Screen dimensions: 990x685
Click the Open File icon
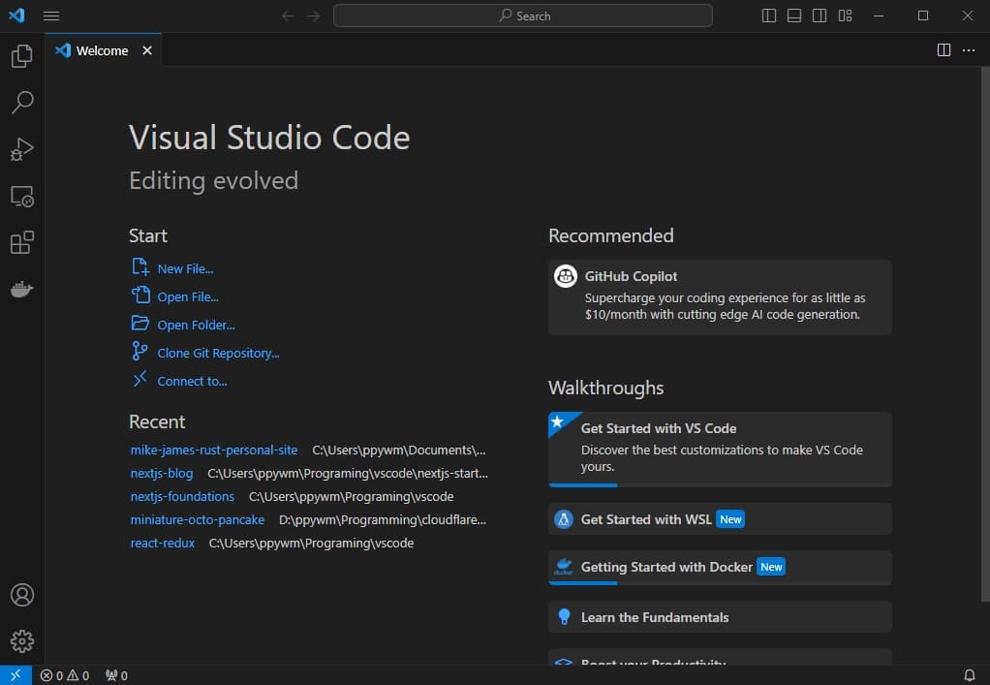(x=140, y=295)
